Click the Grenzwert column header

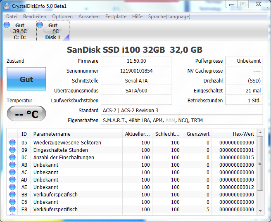pyautogui.click(x=197, y=134)
